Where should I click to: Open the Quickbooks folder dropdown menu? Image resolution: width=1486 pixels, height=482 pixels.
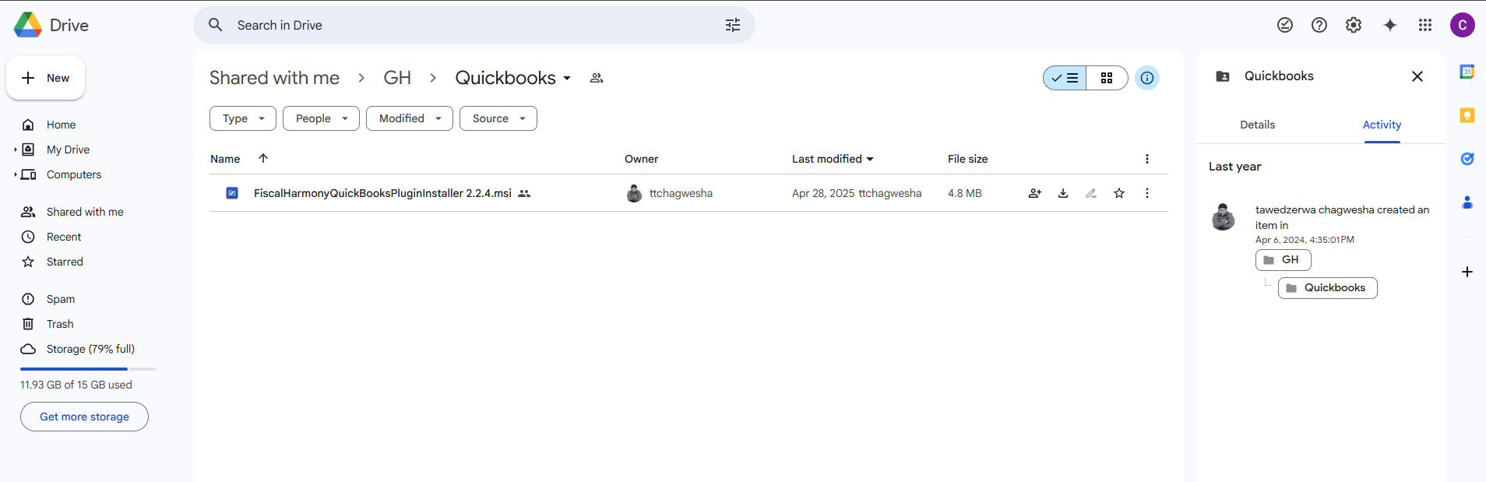pyautogui.click(x=568, y=78)
